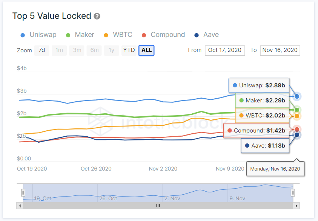Image resolution: width=318 pixels, height=221 pixels.
Task: Toggle the Compound legend item
Action: 163,35
